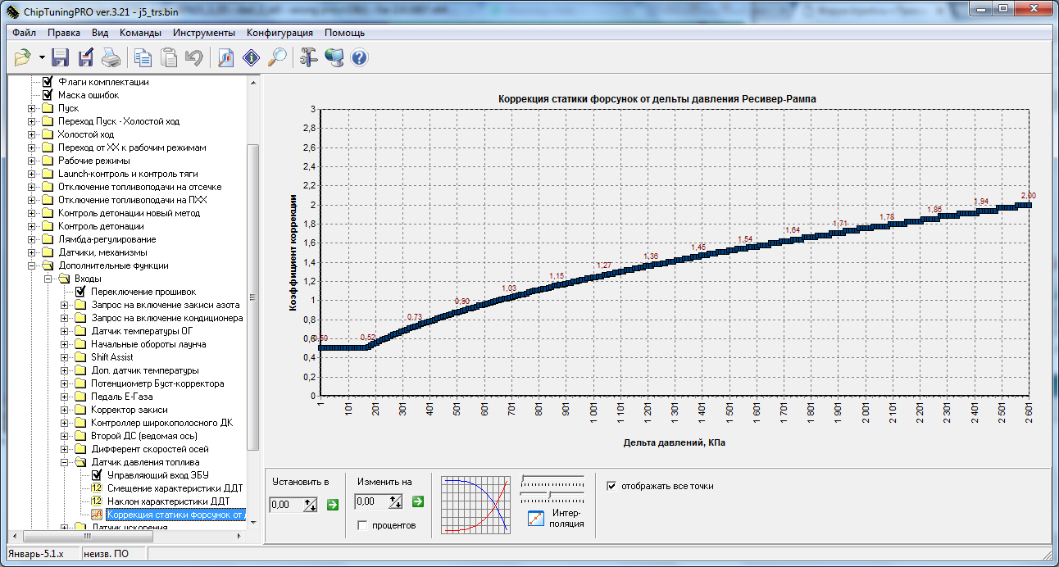The height and width of the screenshot is (567, 1059).
Task: Expand 'Лямбда-регулирование' tree node
Action: pyautogui.click(x=32, y=239)
